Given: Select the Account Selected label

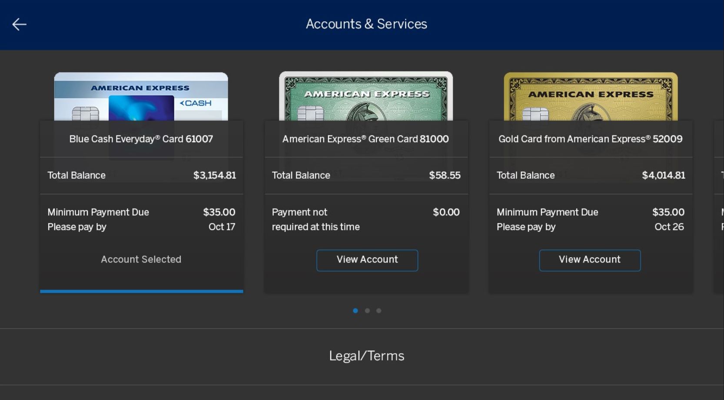Looking at the screenshot, I should click(141, 259).
